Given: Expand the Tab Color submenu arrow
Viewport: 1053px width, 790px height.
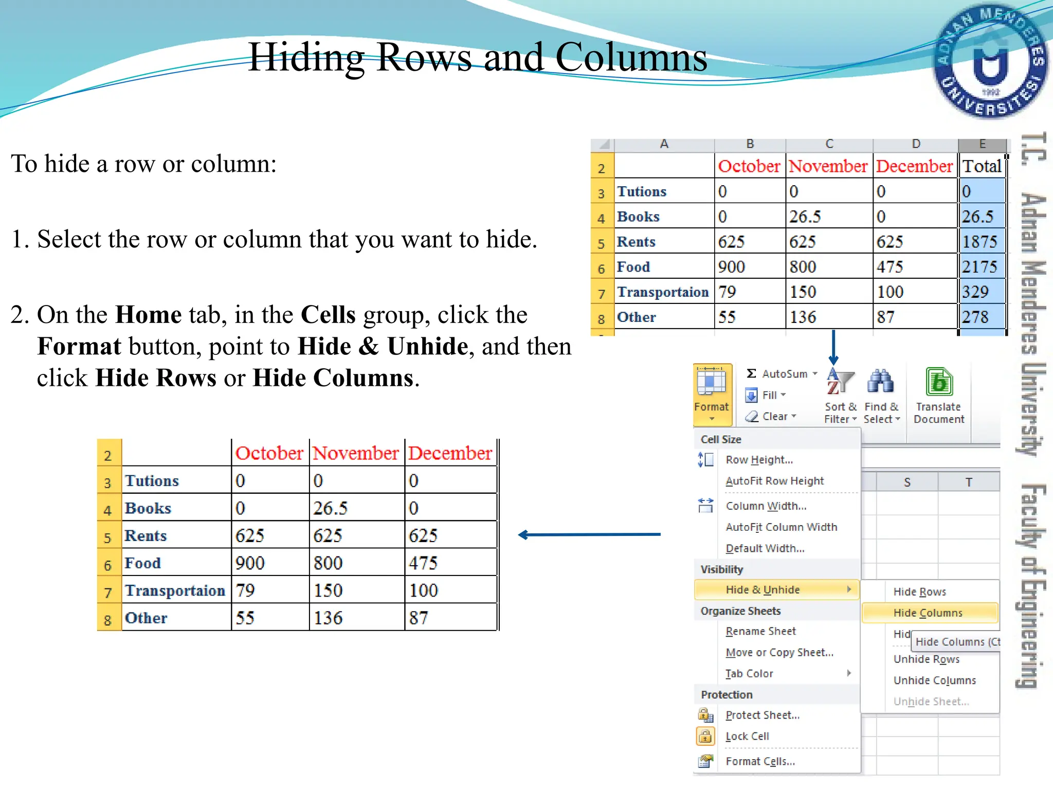Looking at the screenshot, I should [x=849, y=673].
